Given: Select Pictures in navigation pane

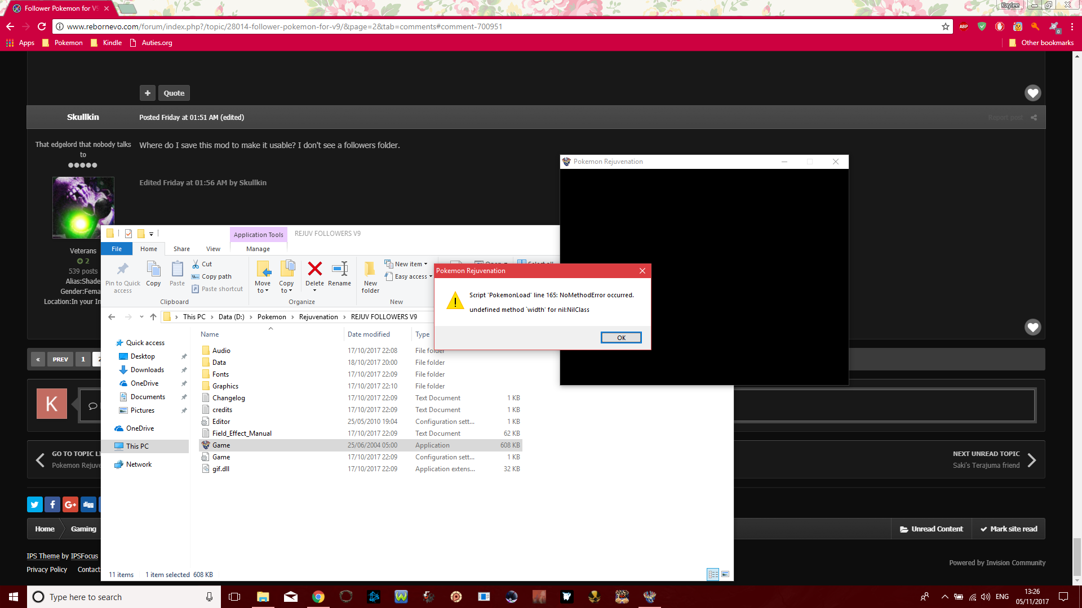Looking at the screenshot, I should 143,410.
